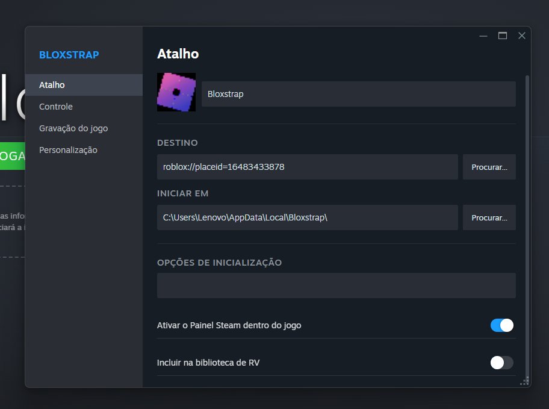Click the resize grip at dialog corner
Screen dimensions: 549x409
tap(524, 381)
